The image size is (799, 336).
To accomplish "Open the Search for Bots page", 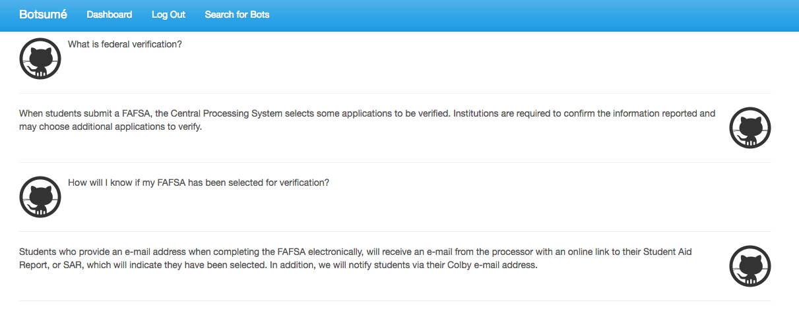I will tap(237, 14).
